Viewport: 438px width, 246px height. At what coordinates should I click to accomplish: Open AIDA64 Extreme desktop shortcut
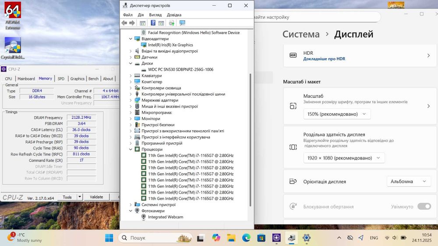[13, 16]
